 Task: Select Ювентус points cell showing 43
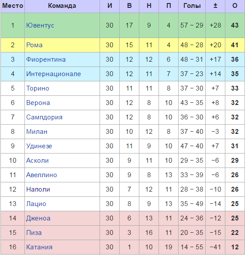point(235,25)
